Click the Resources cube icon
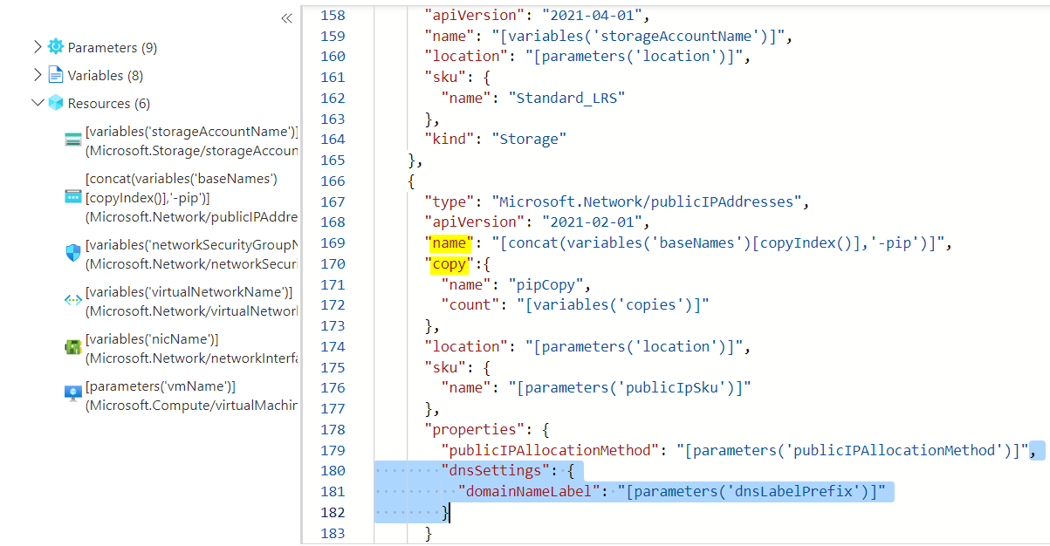Viewport: 1050px width, 546px height. pyautogui.click(x=56, y=103)
